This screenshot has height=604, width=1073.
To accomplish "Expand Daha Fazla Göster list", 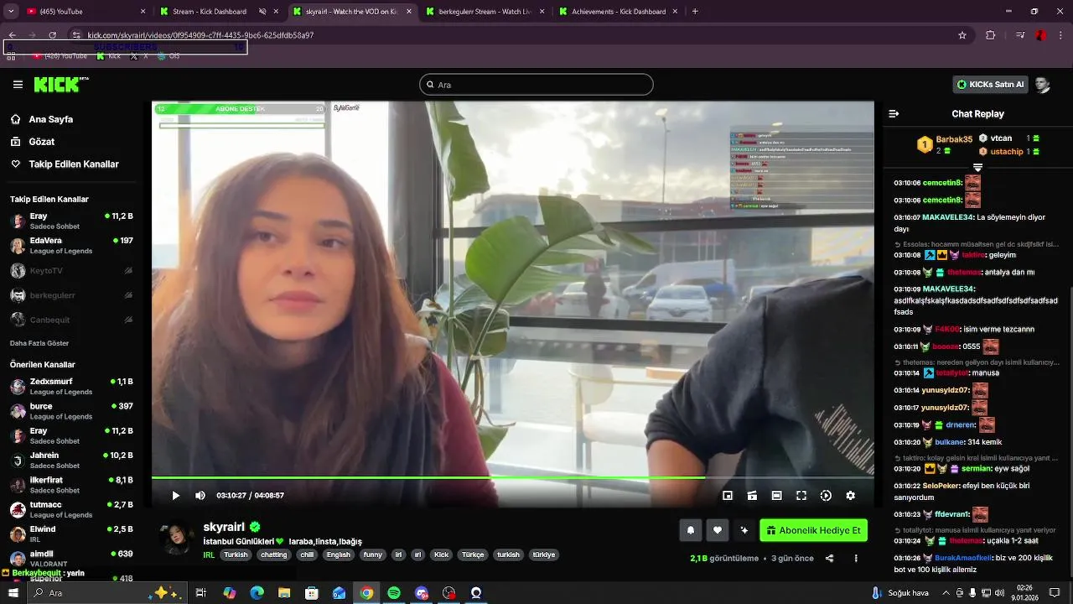I will [x=39, y=343].
